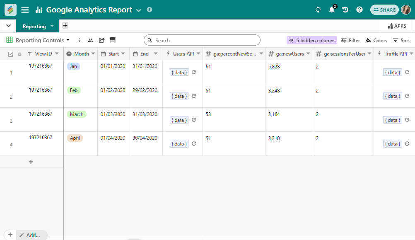The height and width of the screenshot is (240, 415).
Task: Refresh Traffic API for Jan row
Action: [407, 72]
